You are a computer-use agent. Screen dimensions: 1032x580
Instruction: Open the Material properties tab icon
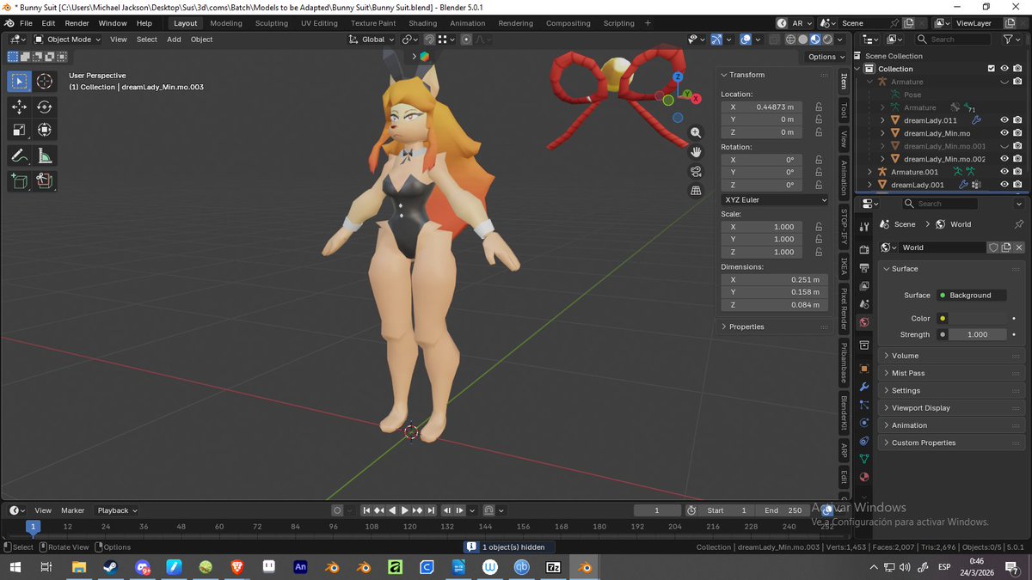[x=864, y=477]
